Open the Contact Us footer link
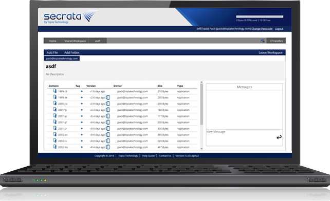Viewport: 330px width, 201px height. (x=165, y=156)
